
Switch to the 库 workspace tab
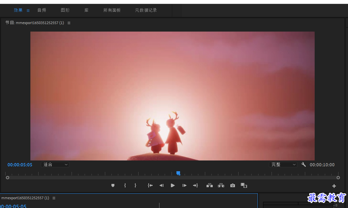87,10
